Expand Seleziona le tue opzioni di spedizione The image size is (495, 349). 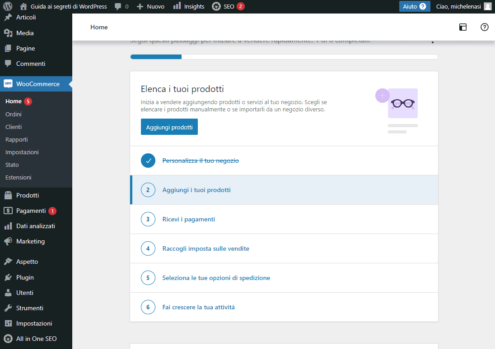click(x=284, y=278)
